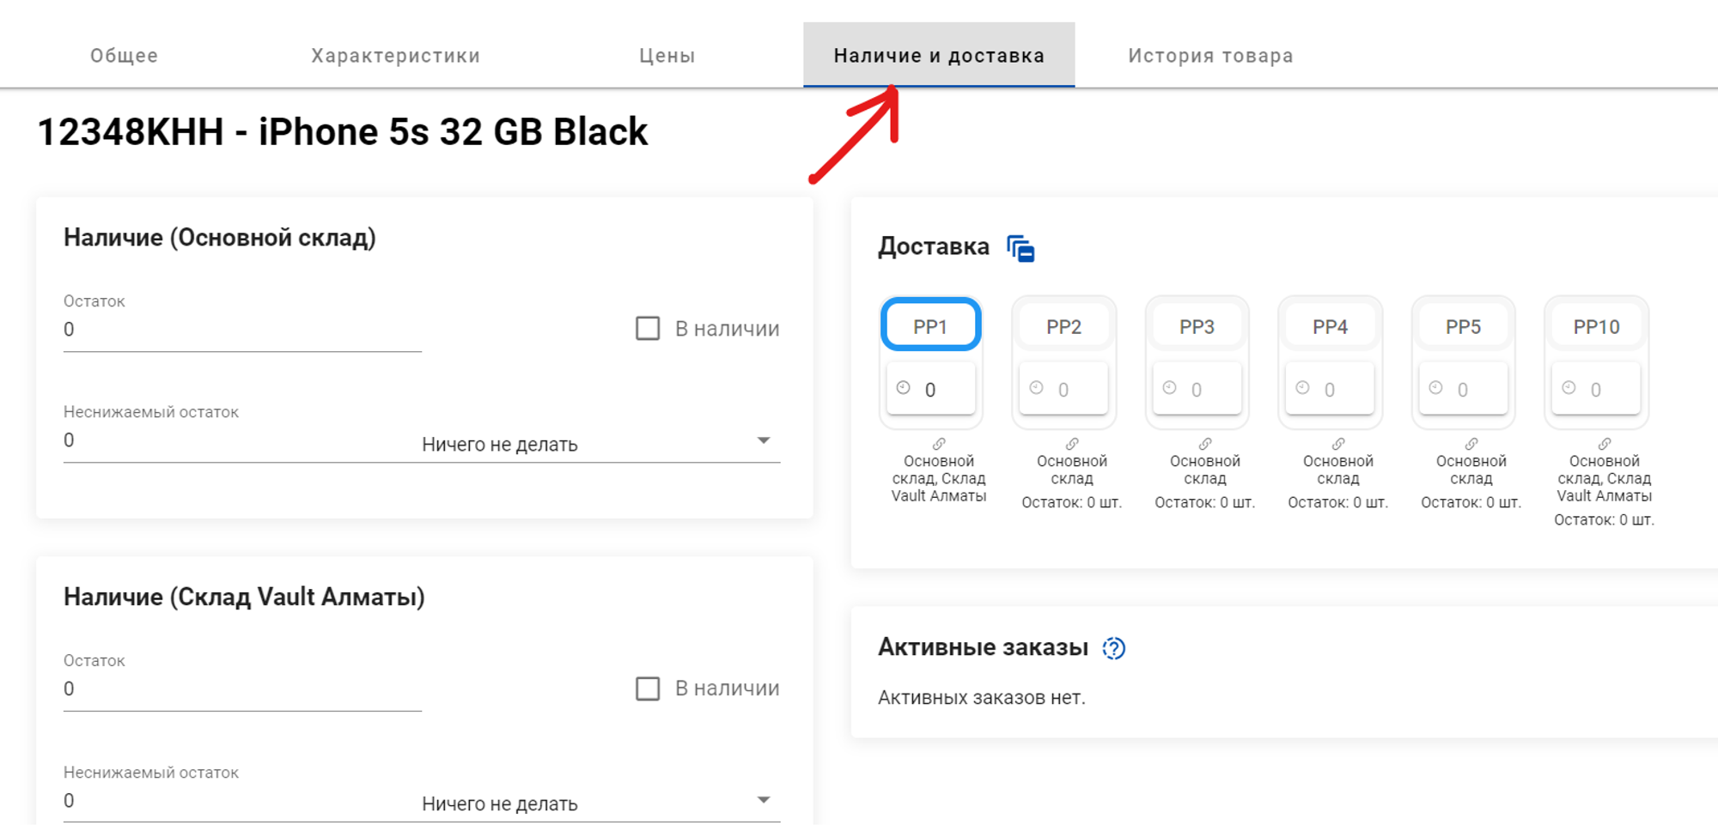Open Ничего не делать dropdown for Основной склад
The image size is (1718, 831).
[x=600, y=443]
